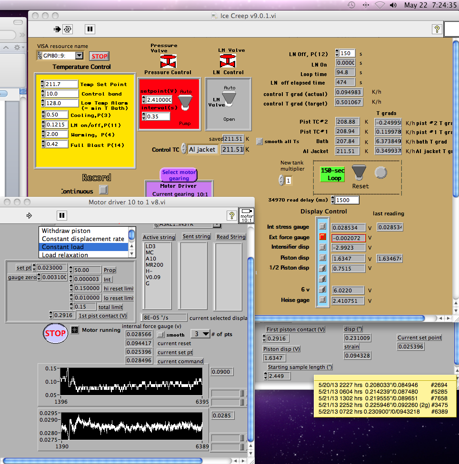Pause the Ice Creep VI execution
This screenshot has width=459, height=464.
90,29
